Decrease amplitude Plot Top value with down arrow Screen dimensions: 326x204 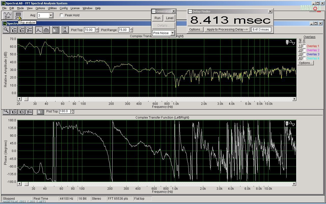97,31
